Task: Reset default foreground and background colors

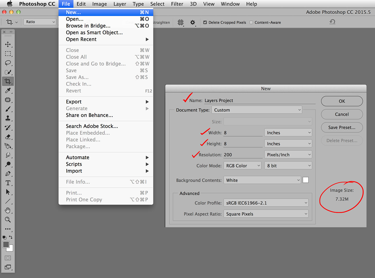Action: [x=4, y=237]
